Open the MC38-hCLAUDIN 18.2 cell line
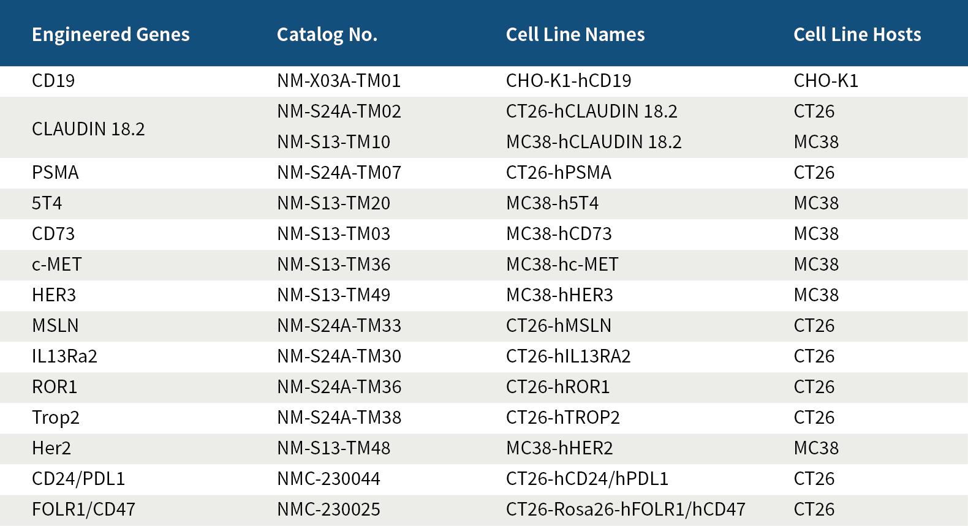 click(593, 142)
